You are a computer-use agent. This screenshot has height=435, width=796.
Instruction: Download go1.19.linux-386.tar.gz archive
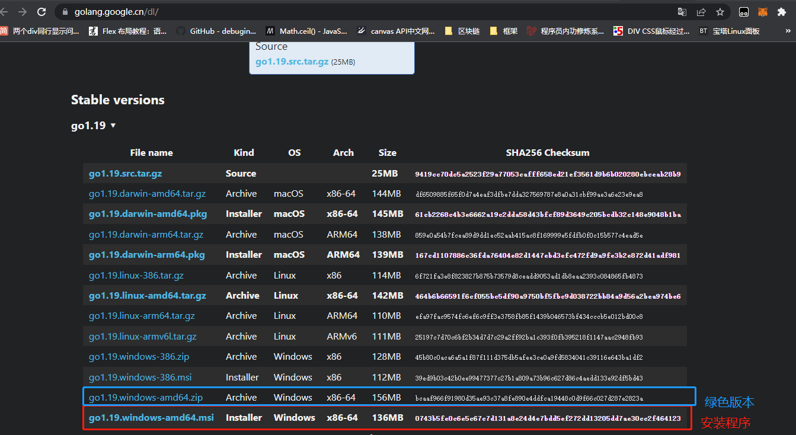(x=136, y=276)
